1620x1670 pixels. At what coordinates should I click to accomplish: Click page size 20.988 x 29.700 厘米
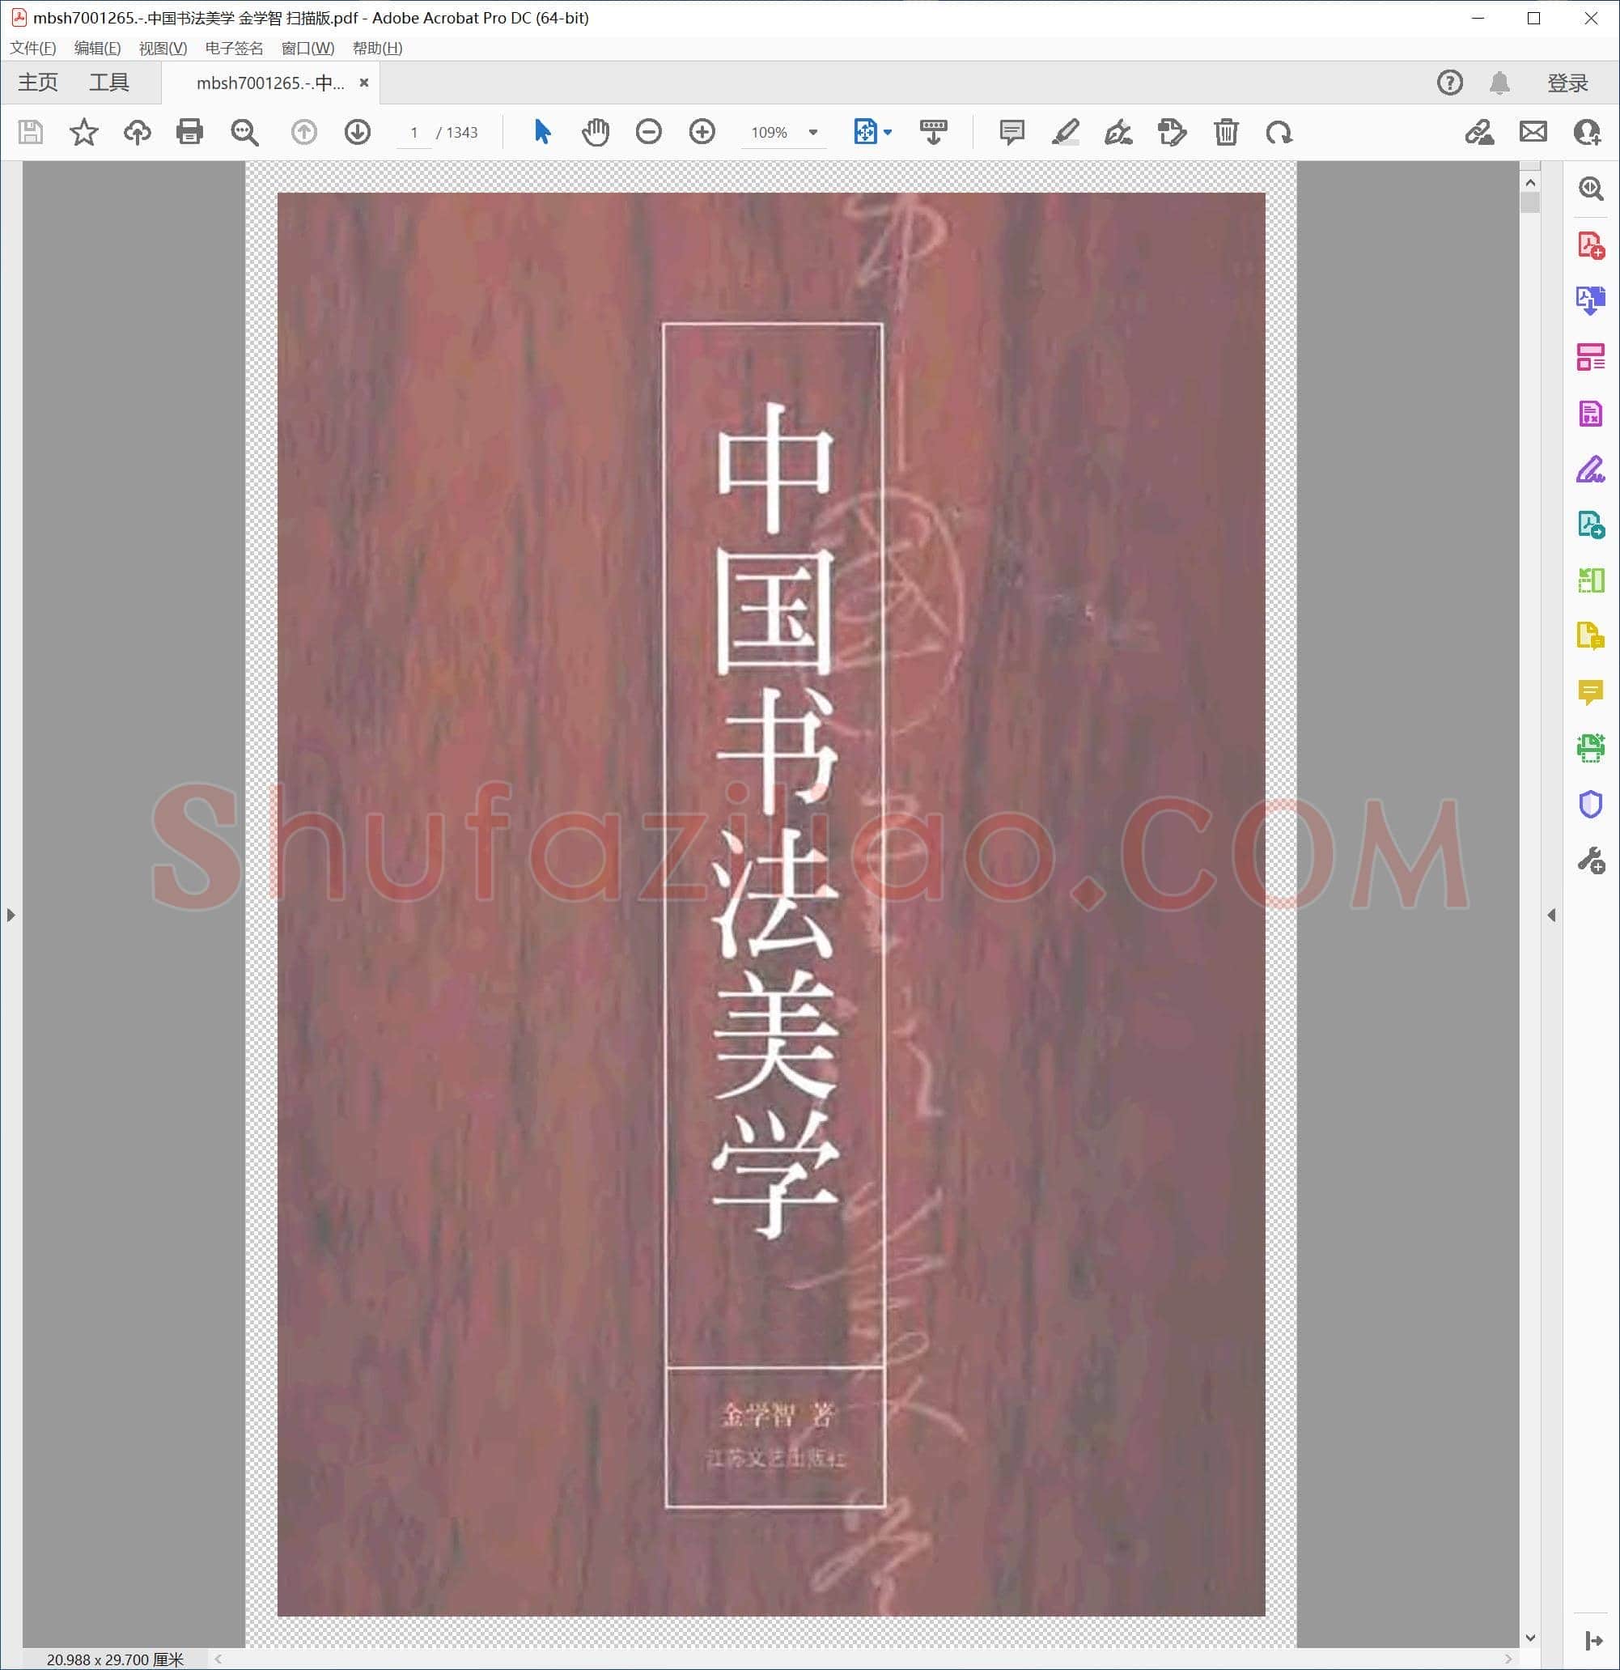(x=115, y=1659)
